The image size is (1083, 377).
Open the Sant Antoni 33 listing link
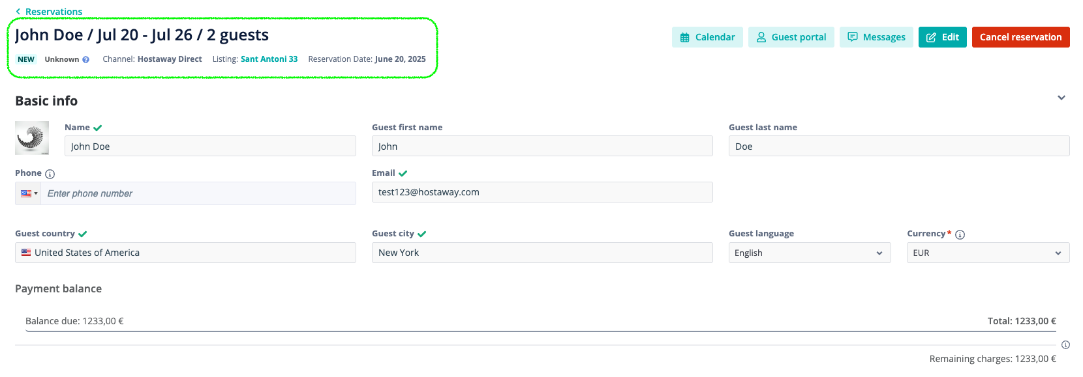pos(269,59)
